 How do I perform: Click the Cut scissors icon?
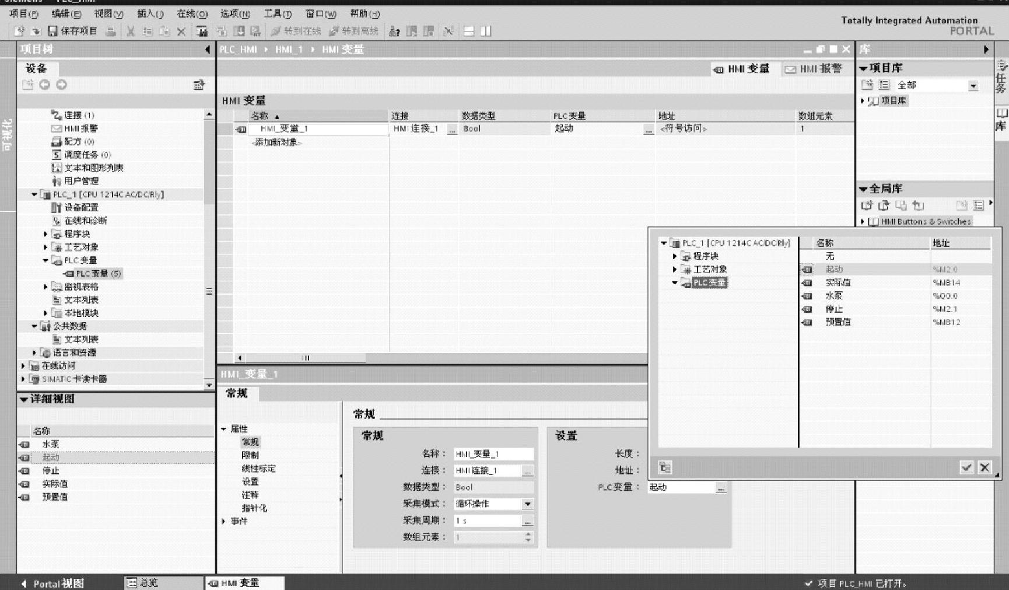(131, 31)
